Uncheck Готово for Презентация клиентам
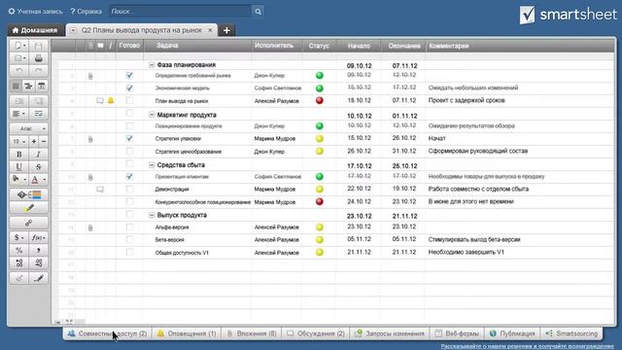The image size is (622, 350). click(x=129, y=177)
